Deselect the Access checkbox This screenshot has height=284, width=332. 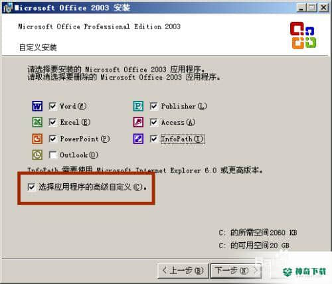pos(153,122)
